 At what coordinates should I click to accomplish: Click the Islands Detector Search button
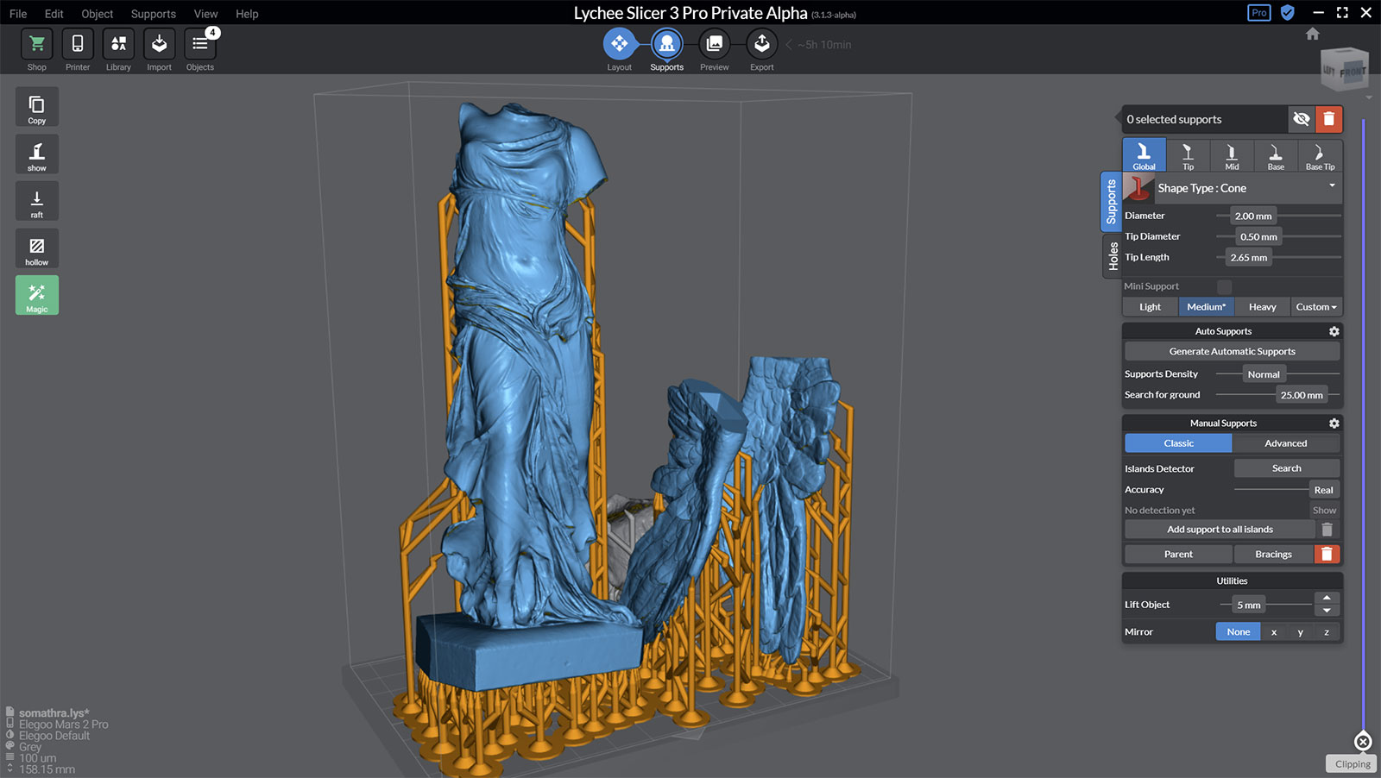[1286, 468]
